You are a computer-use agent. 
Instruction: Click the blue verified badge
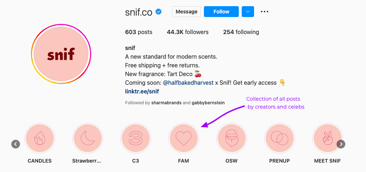159,12
